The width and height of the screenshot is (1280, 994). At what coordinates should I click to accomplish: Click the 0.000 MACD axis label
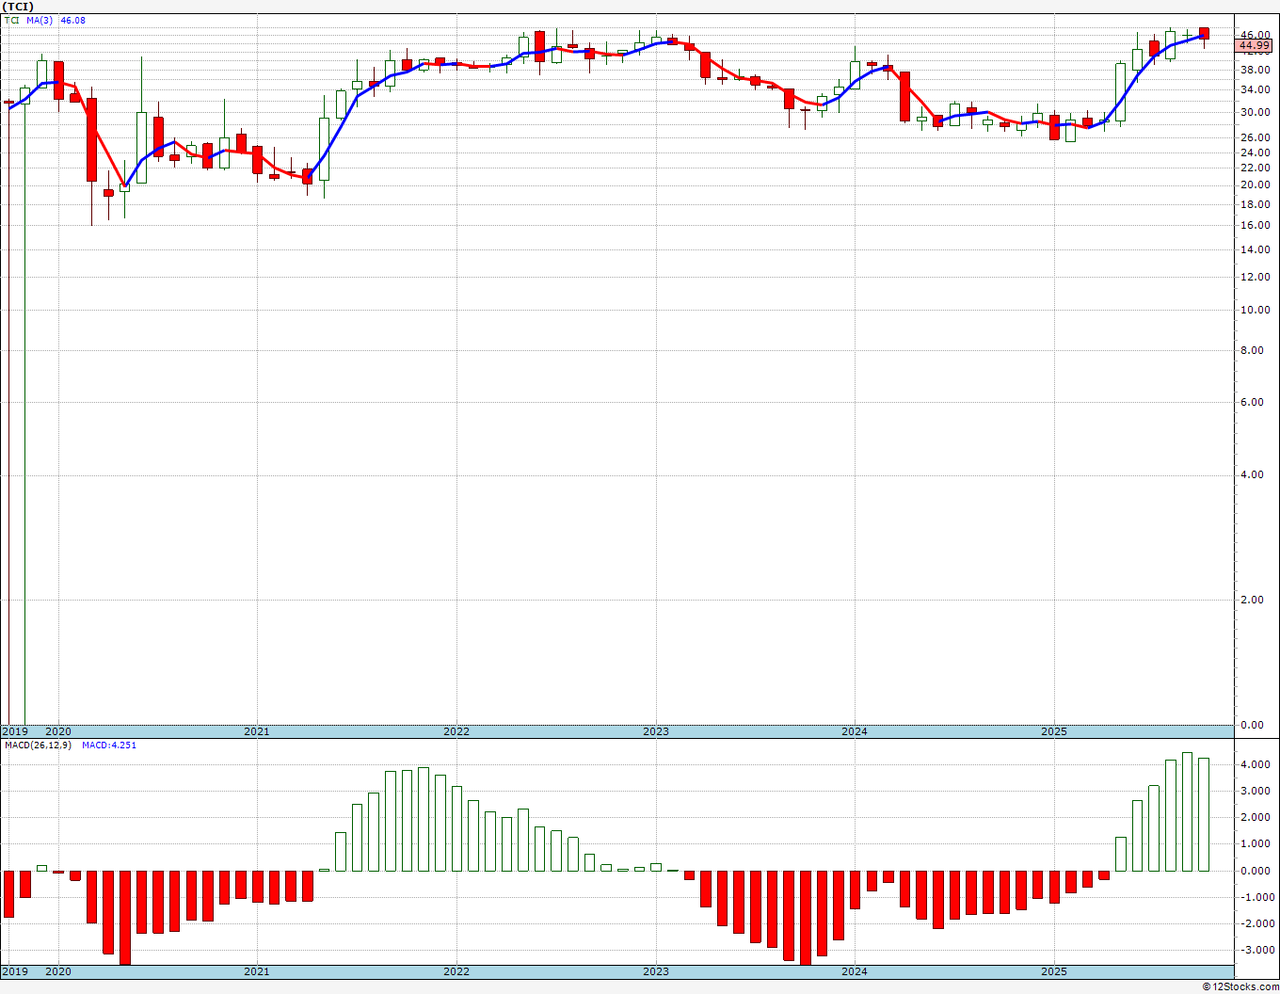tap(1254, 872)
